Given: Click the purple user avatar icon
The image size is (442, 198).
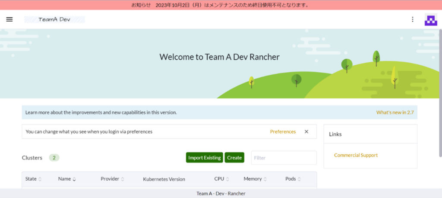Looking at the screenshot, I should click(430, 20).
